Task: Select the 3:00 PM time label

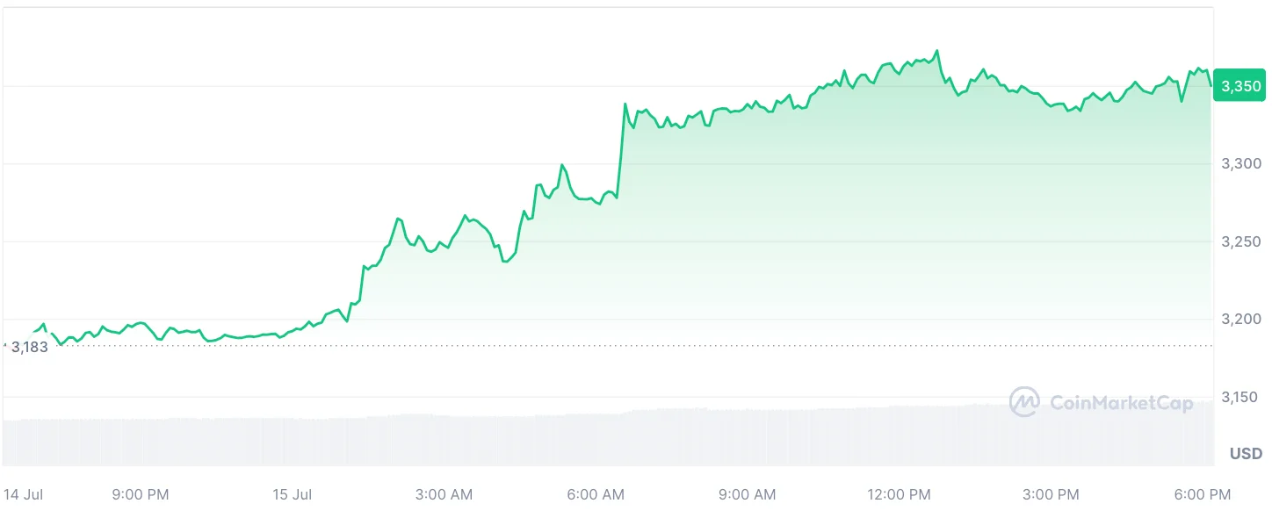Action: pos(1052,494)
